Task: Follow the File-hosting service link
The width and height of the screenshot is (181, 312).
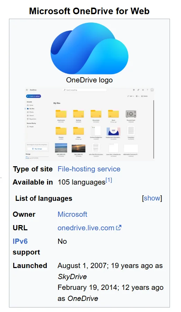Action: 89,169
